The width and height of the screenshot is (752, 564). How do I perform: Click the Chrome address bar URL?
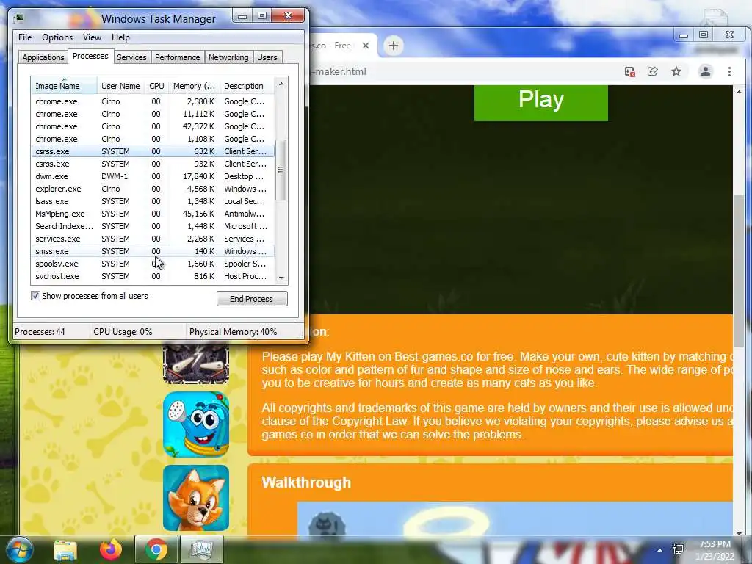pos(339,71)
